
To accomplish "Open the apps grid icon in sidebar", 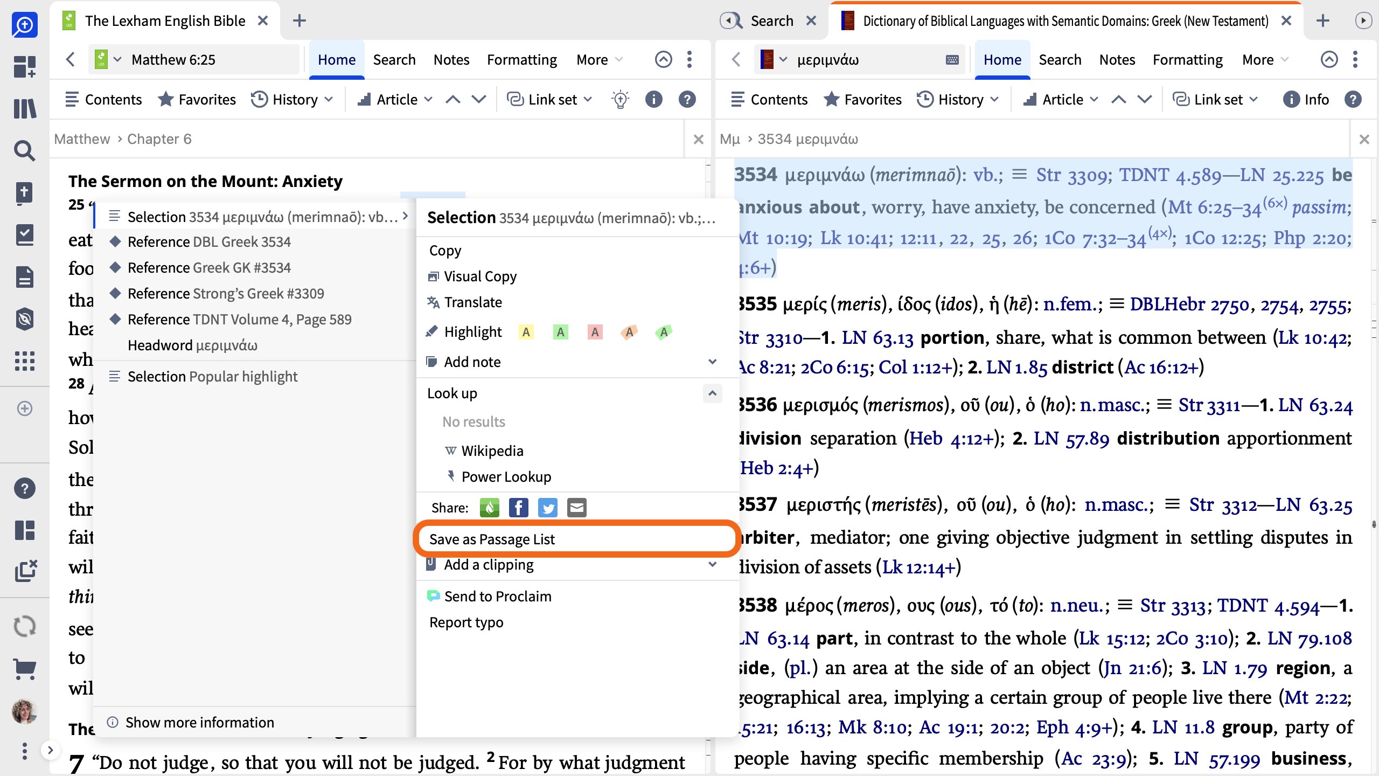I will pos(25,361).
